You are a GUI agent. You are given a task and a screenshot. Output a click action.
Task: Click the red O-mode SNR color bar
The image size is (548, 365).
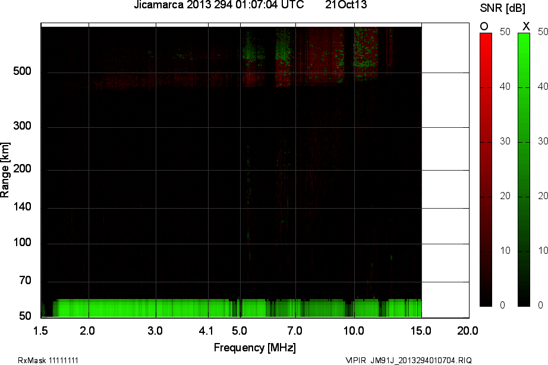point(486,169)
